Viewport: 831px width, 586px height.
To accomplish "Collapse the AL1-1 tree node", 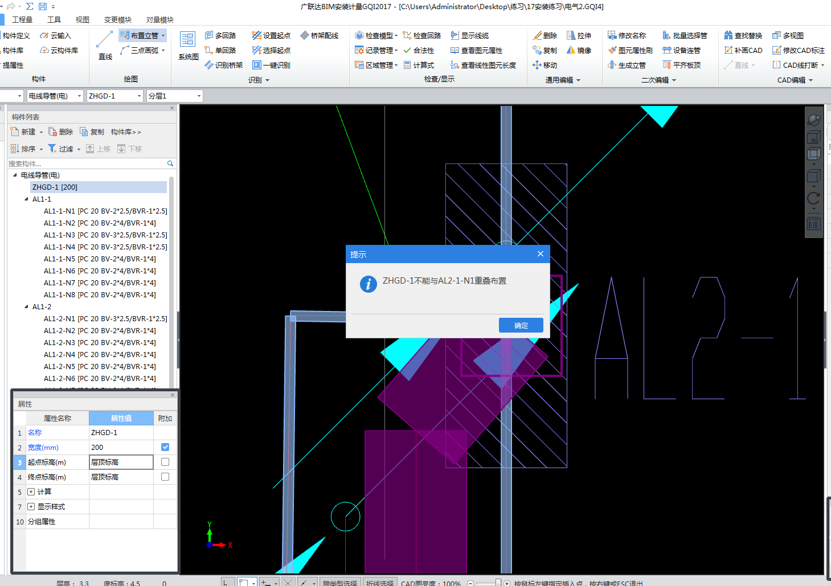I will 26,199.
